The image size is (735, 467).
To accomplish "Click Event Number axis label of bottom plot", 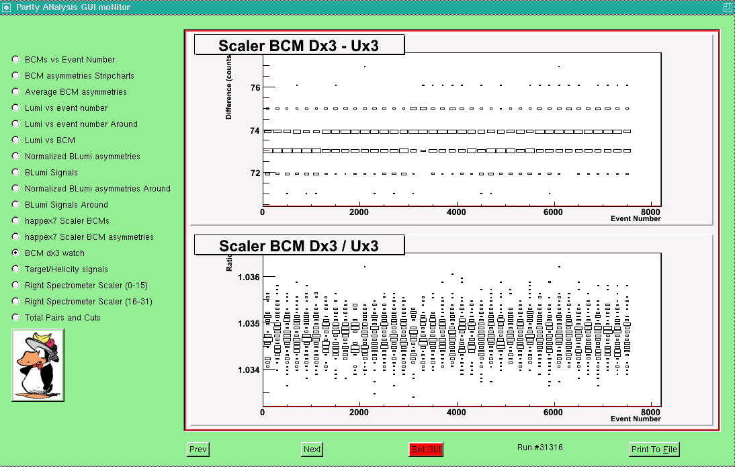I will [636, 419].
